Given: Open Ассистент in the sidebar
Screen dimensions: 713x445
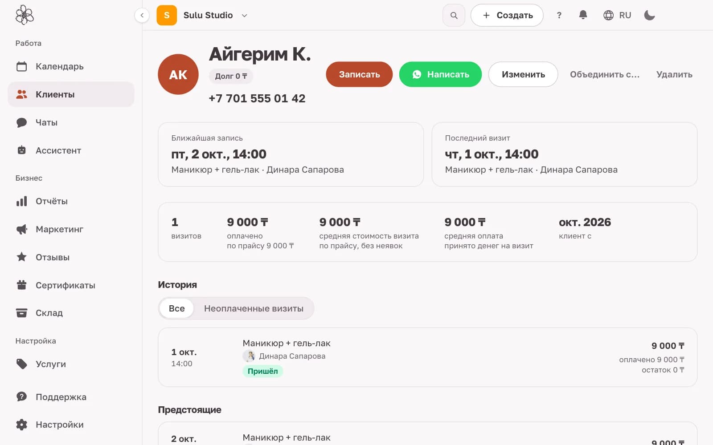Looking at the screenshot, I should [71, 150].
